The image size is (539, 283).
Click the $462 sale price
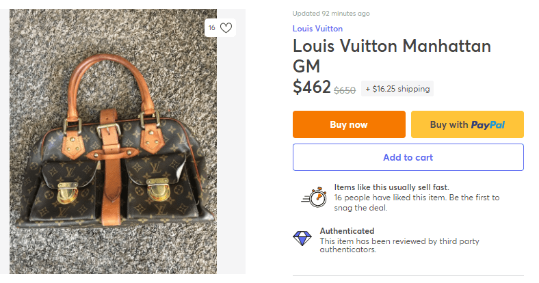312,87
